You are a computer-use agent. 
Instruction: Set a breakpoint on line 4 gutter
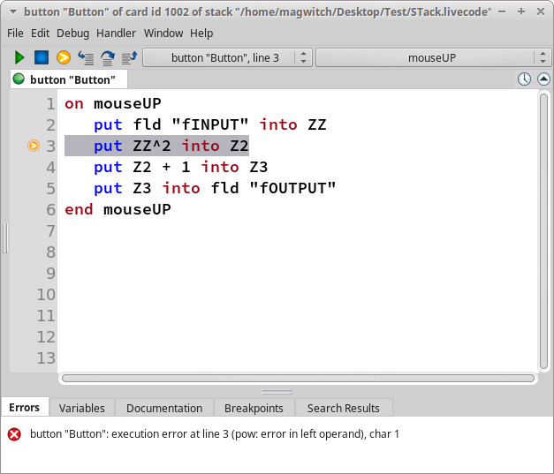coord(34,167)
